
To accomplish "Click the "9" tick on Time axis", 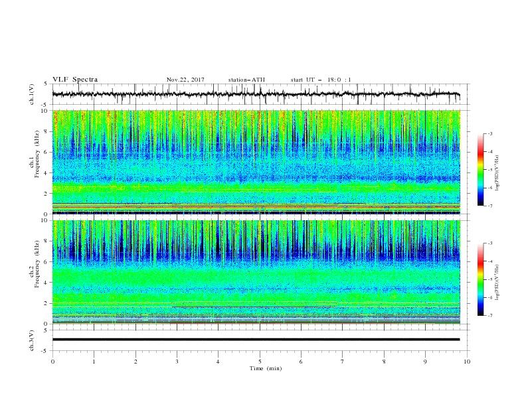I will pos(425,362).
